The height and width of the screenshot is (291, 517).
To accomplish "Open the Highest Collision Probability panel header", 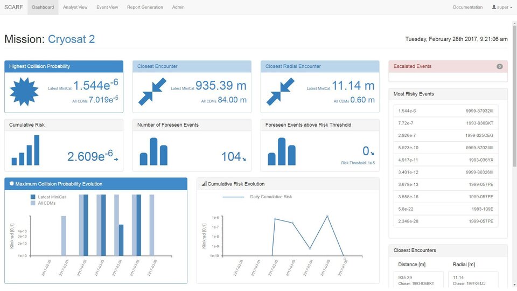I will pos(64,66).
